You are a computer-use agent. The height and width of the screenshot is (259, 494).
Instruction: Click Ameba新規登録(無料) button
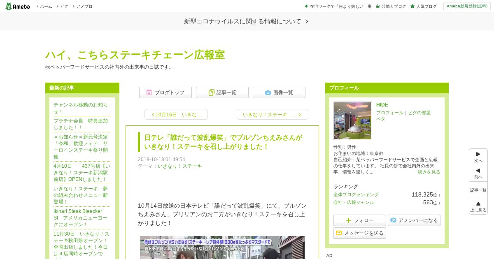[467, 6]
